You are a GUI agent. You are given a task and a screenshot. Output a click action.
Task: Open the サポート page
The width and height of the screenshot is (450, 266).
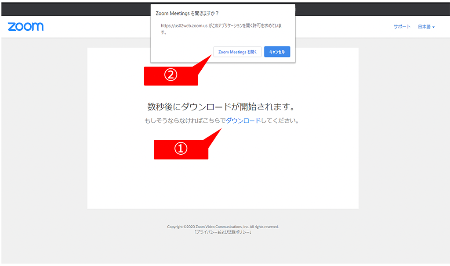402,27
